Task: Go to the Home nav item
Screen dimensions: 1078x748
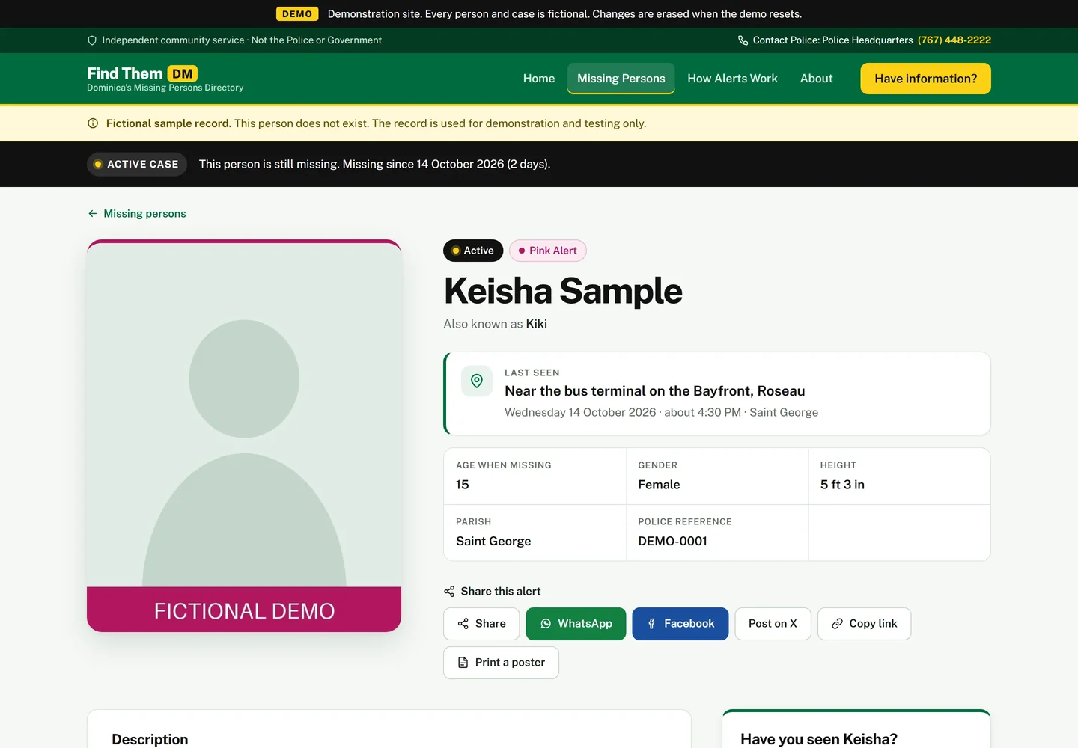Action: pyautogui.click(x=539, y=79)
